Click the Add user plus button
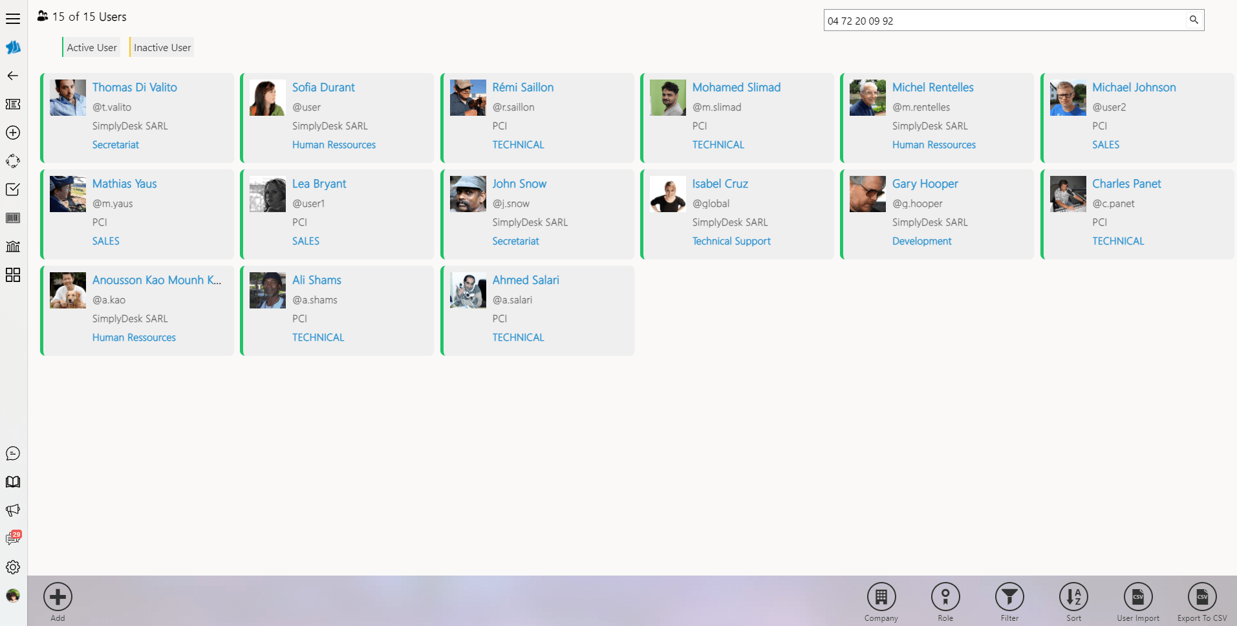The width and height of the screenshot is (1237, 626). (x=58, y=597)
